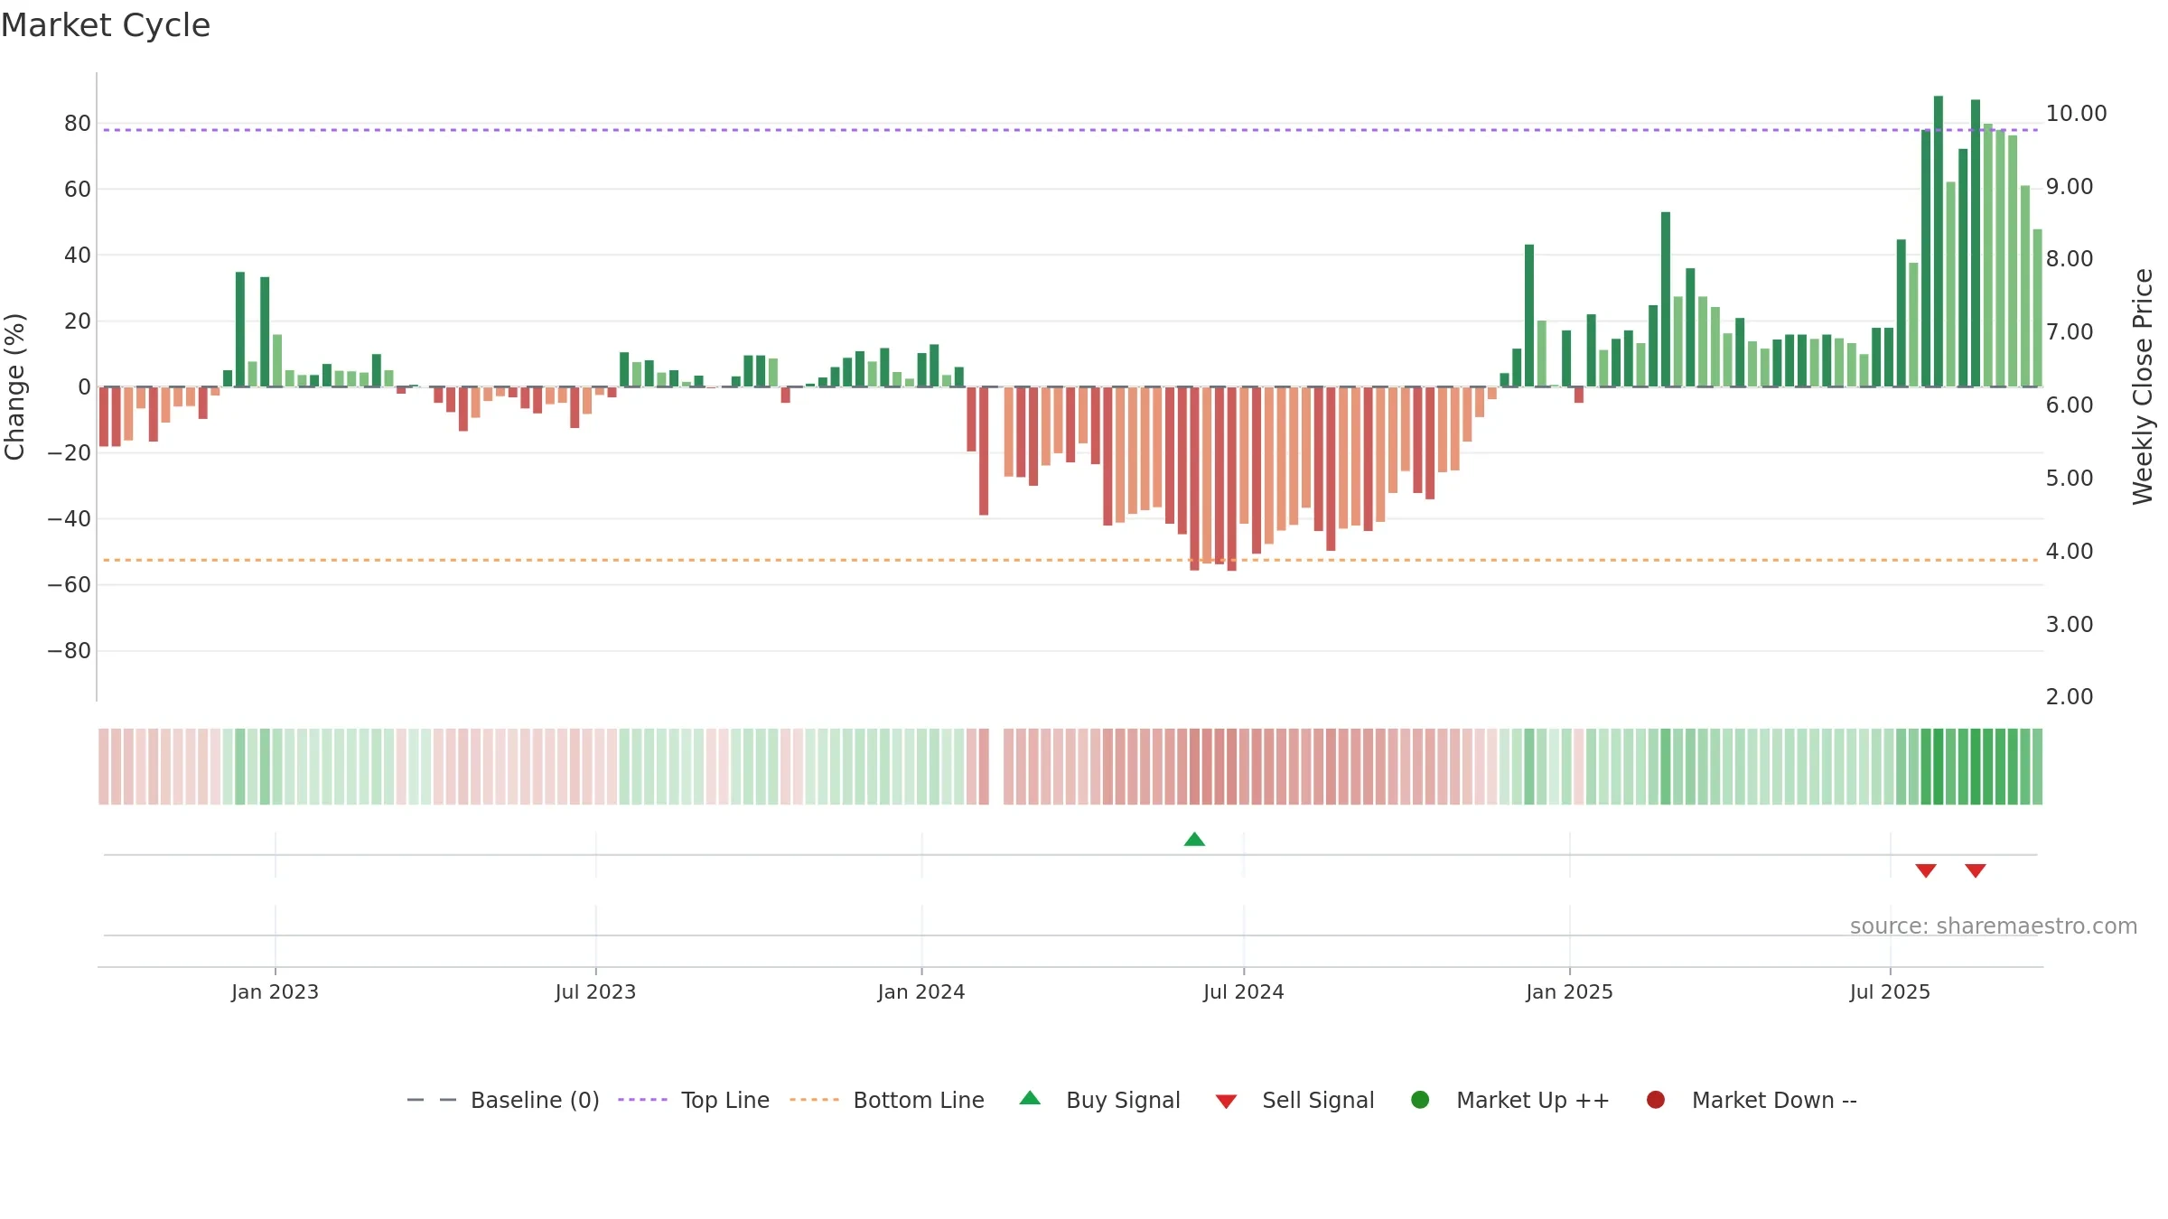Click the Jan 2025 axis label

coord(1569,992)
